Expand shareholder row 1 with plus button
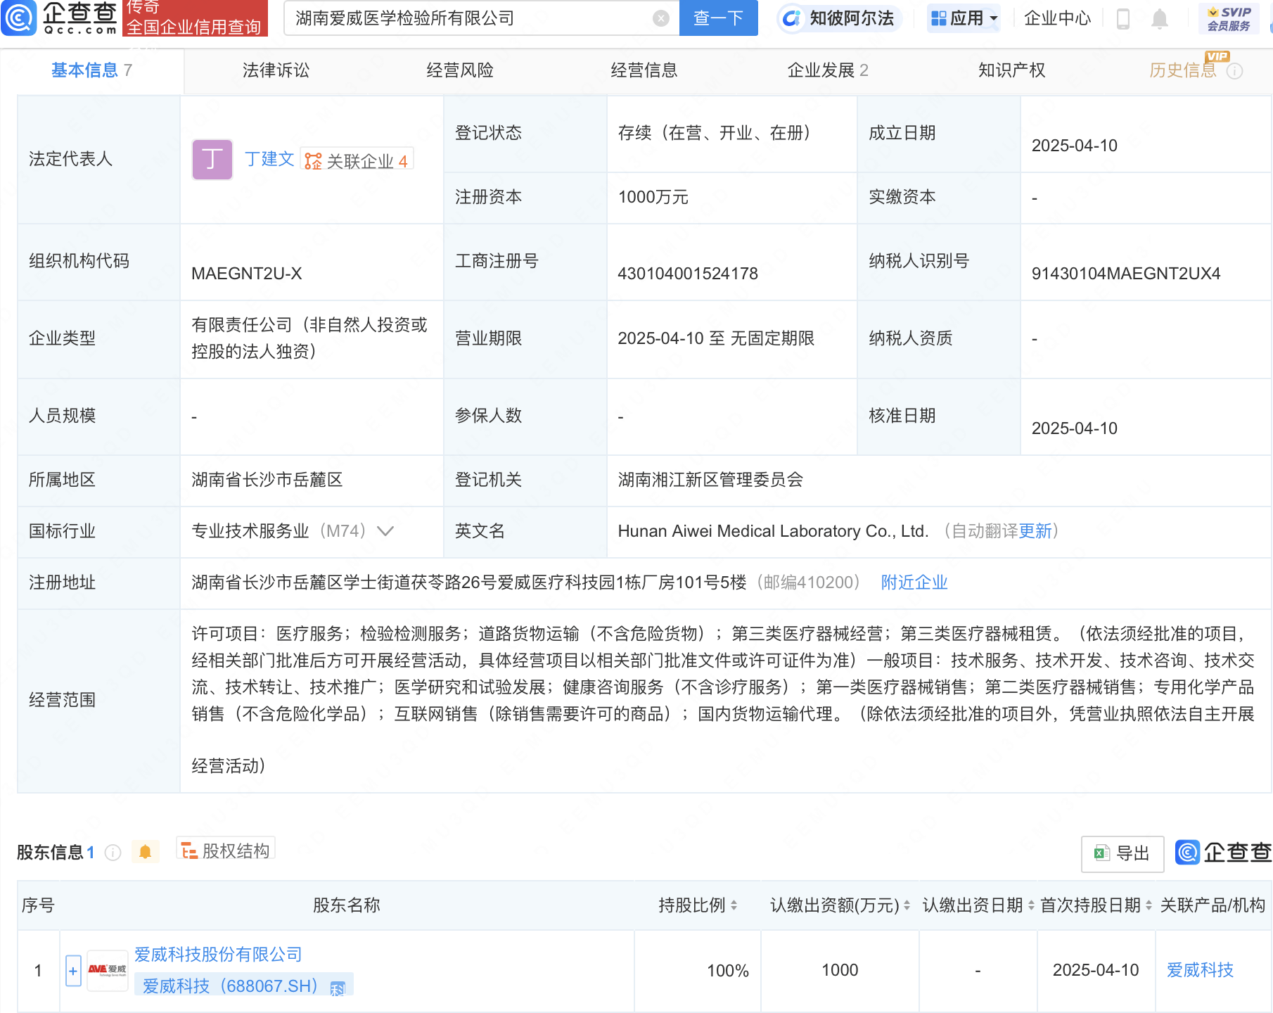The width and height of the screenshot is (1273, 1013). pos(73,971)
